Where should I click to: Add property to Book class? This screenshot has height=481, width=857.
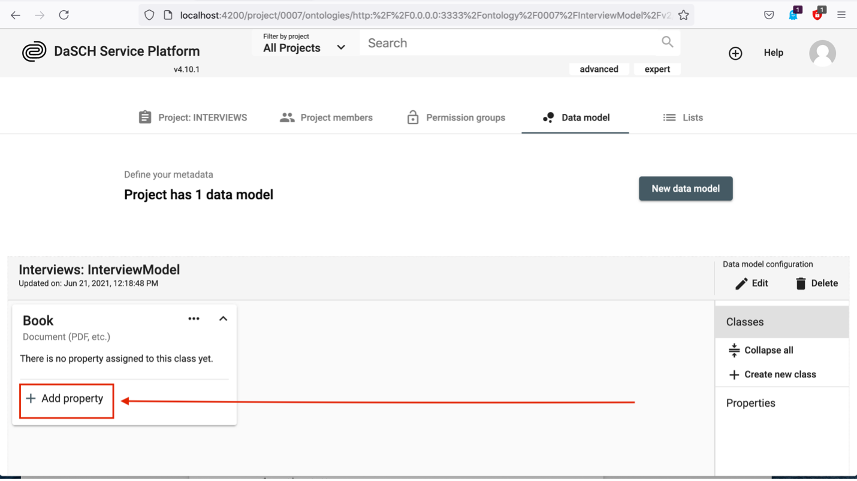(x=66, y=399)
